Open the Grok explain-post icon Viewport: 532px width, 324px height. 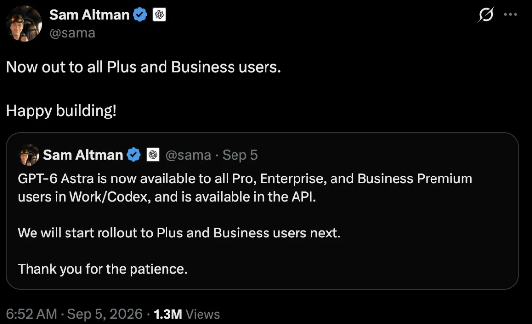(x=486, y=15)
